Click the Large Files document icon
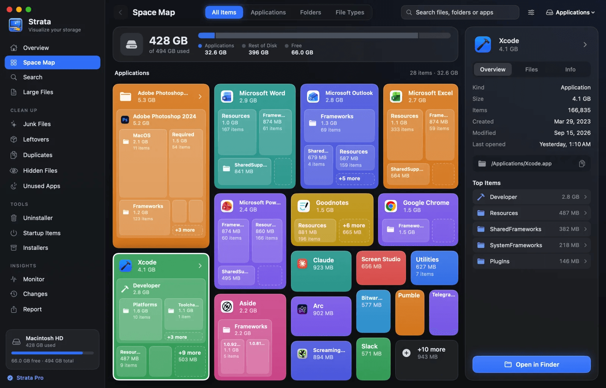The image size is (606, 388). pos(14,92)
